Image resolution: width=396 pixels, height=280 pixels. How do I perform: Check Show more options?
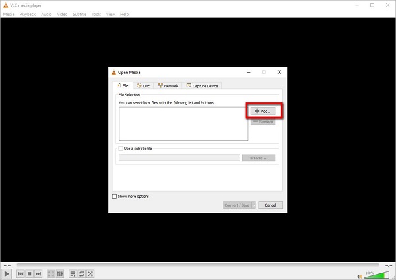point(114,196)
